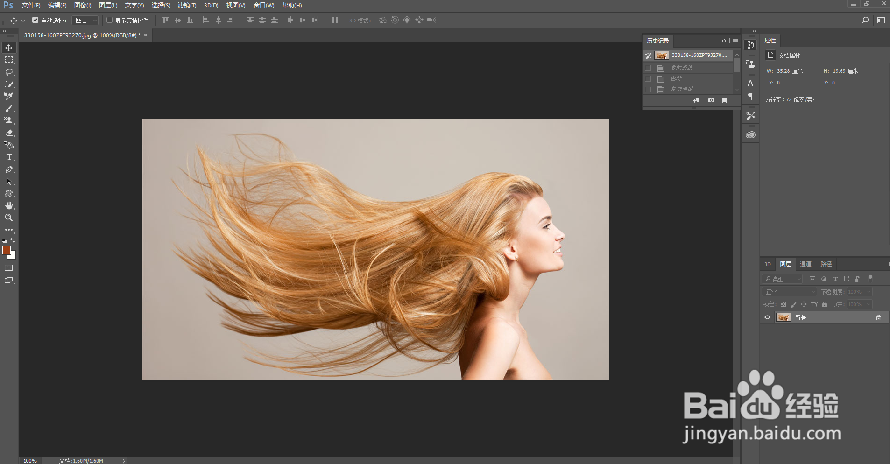
Task: Click the delete state trash icon in History
Action: click(724, 100)
